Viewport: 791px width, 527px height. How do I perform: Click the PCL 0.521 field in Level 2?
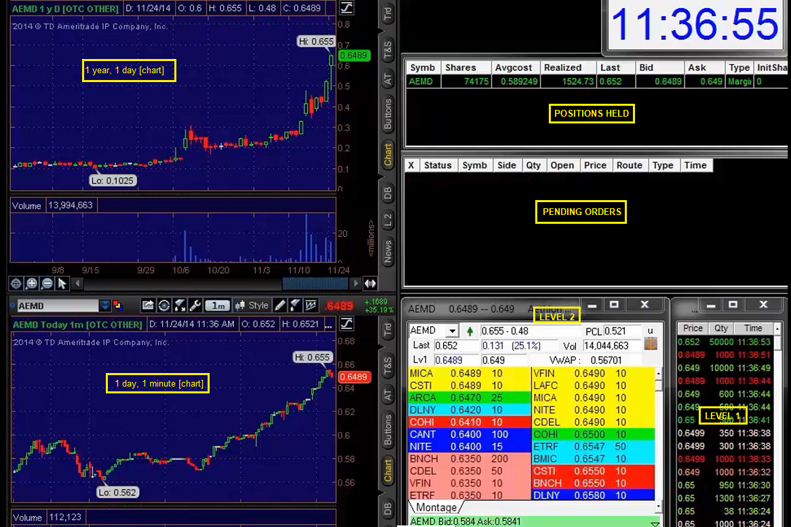click(x=622, y=332)
